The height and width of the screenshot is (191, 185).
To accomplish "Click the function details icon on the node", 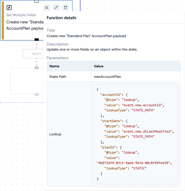I will pyautogui.click(x=47, y=8).
